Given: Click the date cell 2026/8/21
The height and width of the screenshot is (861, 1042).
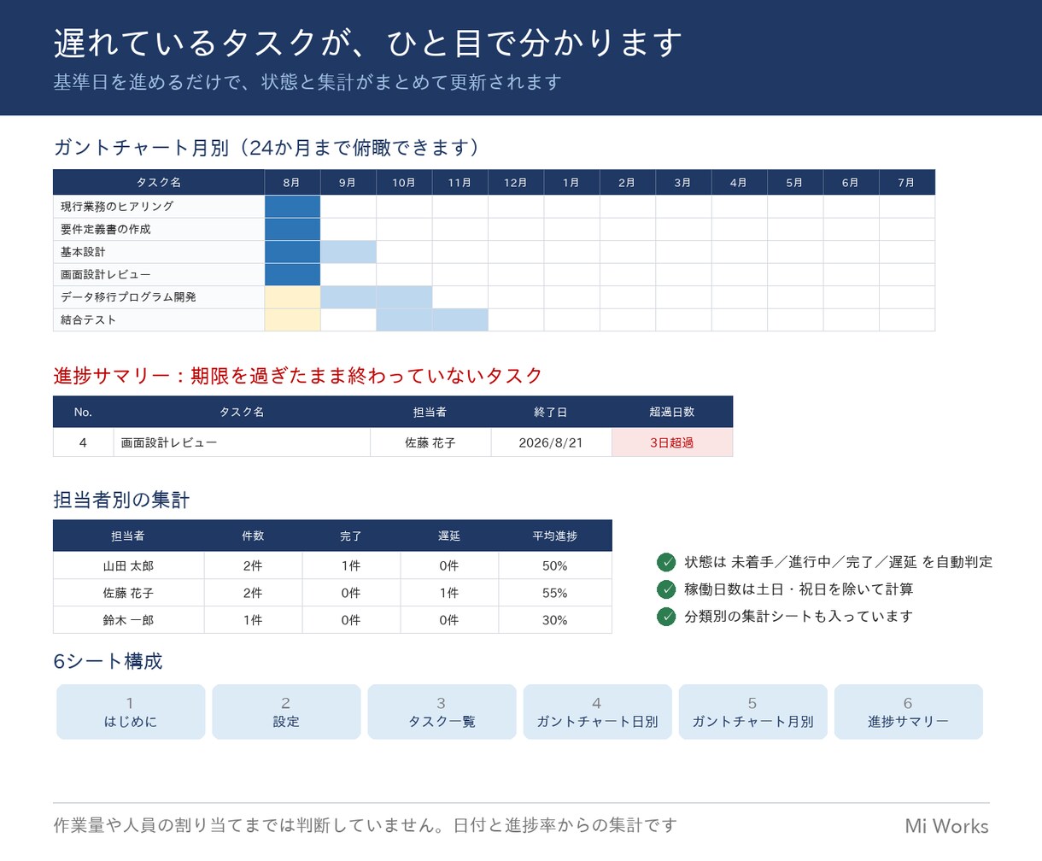Looking at the screenshot, I should (x=551, y=442).
